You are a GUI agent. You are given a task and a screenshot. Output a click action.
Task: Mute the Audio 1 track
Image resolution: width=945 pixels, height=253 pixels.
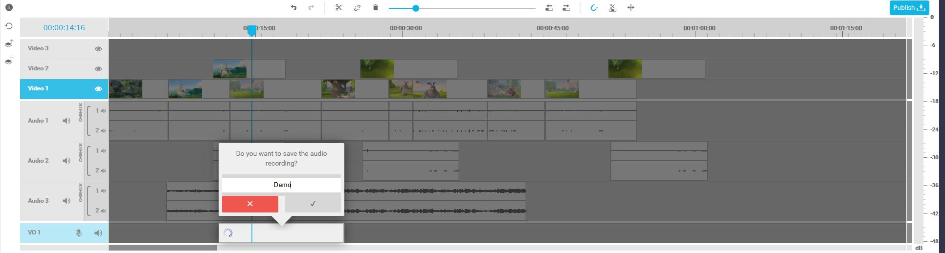67,121
